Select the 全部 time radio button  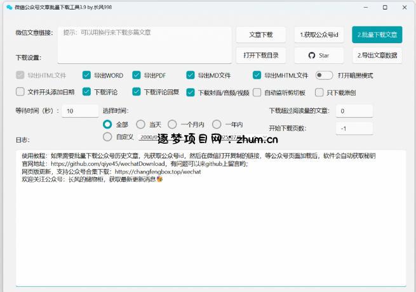click(107, 124)
